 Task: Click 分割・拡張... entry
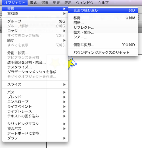(35, 53)
